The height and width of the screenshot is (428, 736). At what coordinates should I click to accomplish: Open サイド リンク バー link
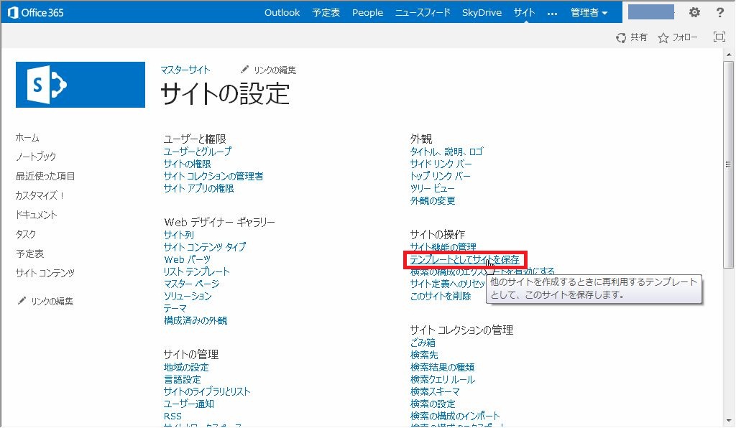click(x=441, y=164)
